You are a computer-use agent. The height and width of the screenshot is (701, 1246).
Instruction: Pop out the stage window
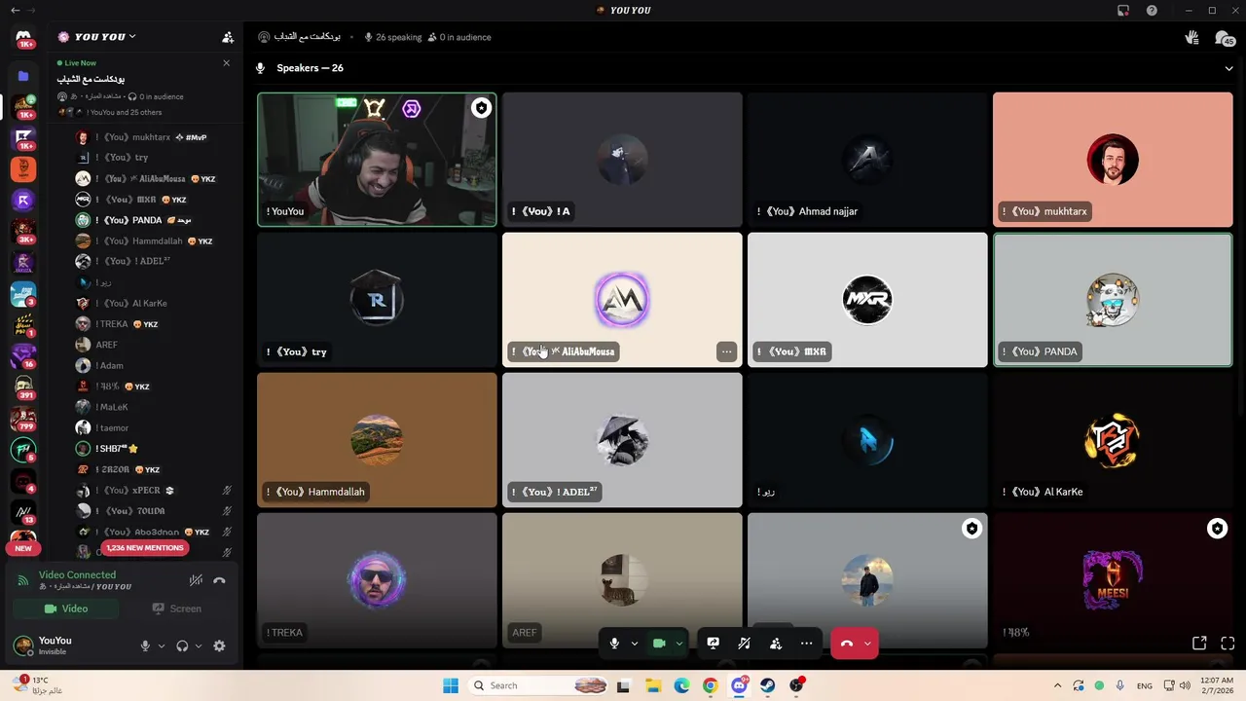point(1199,644)
